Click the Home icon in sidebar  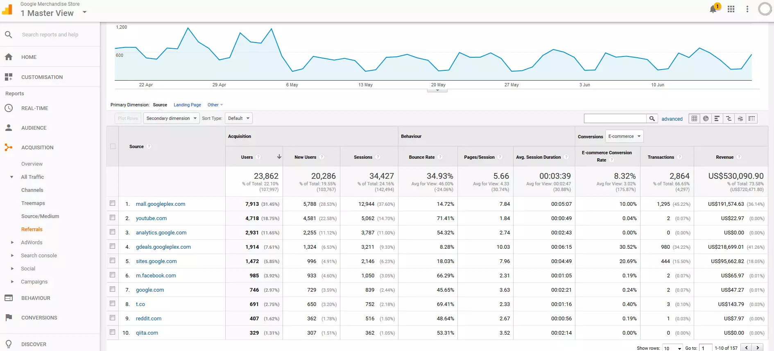9,57
